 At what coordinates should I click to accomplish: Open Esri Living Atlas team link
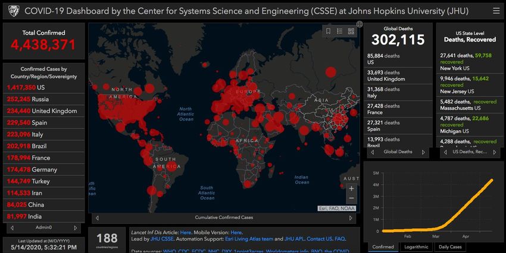coord(249,239)
